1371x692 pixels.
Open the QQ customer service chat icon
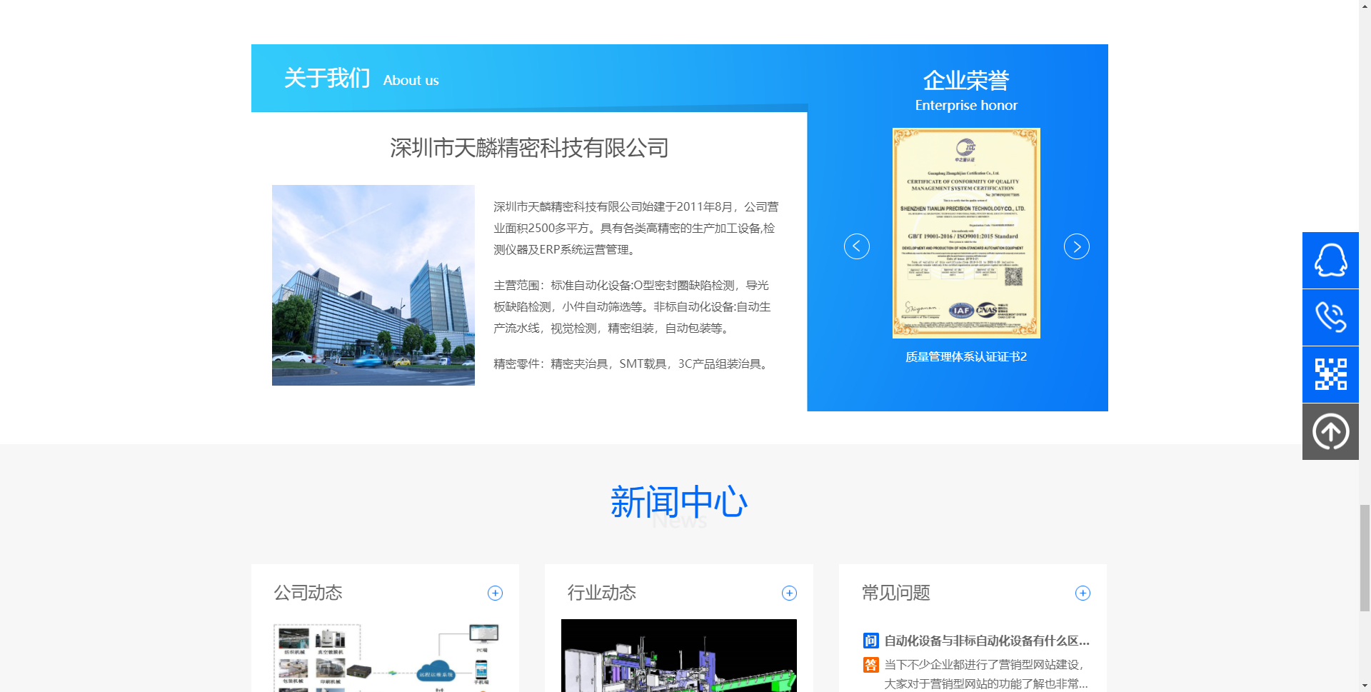(x=1330, y=259)
